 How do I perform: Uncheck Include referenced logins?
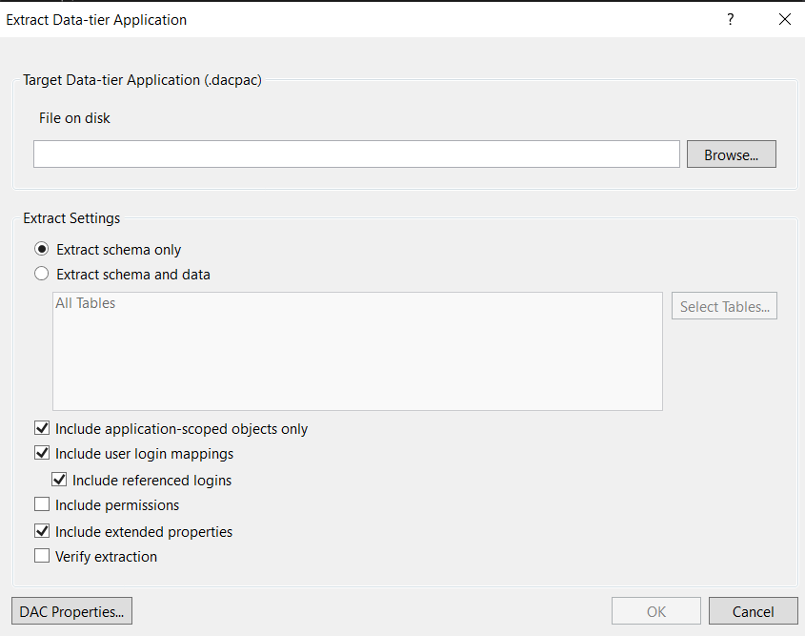point(59,480)
